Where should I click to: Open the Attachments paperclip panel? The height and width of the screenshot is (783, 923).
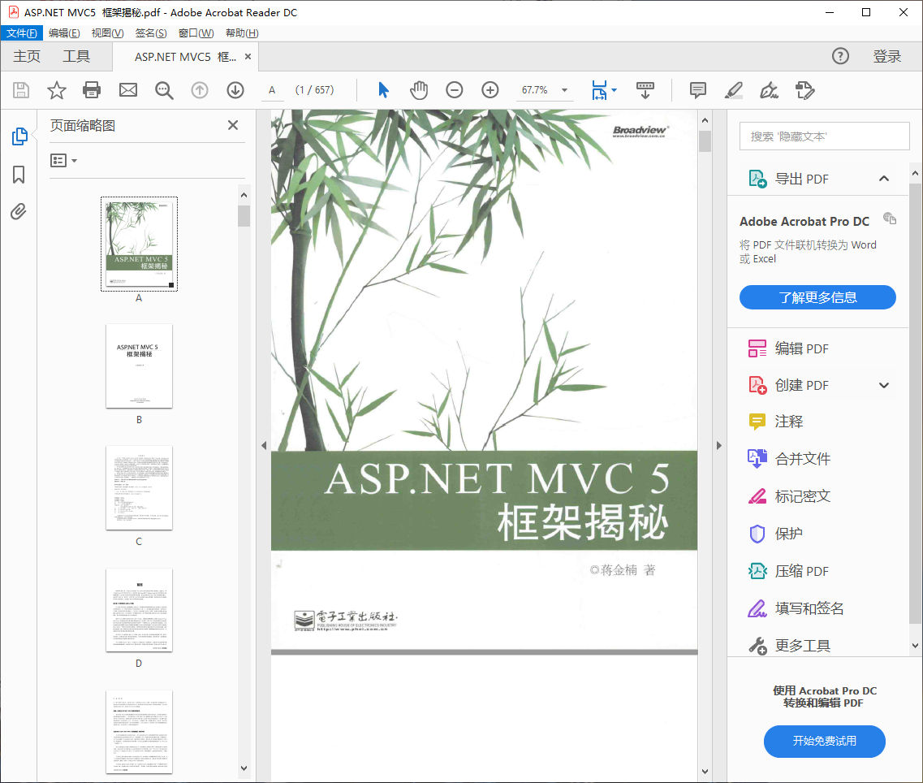pyautogui.click(x=18, y=211)
